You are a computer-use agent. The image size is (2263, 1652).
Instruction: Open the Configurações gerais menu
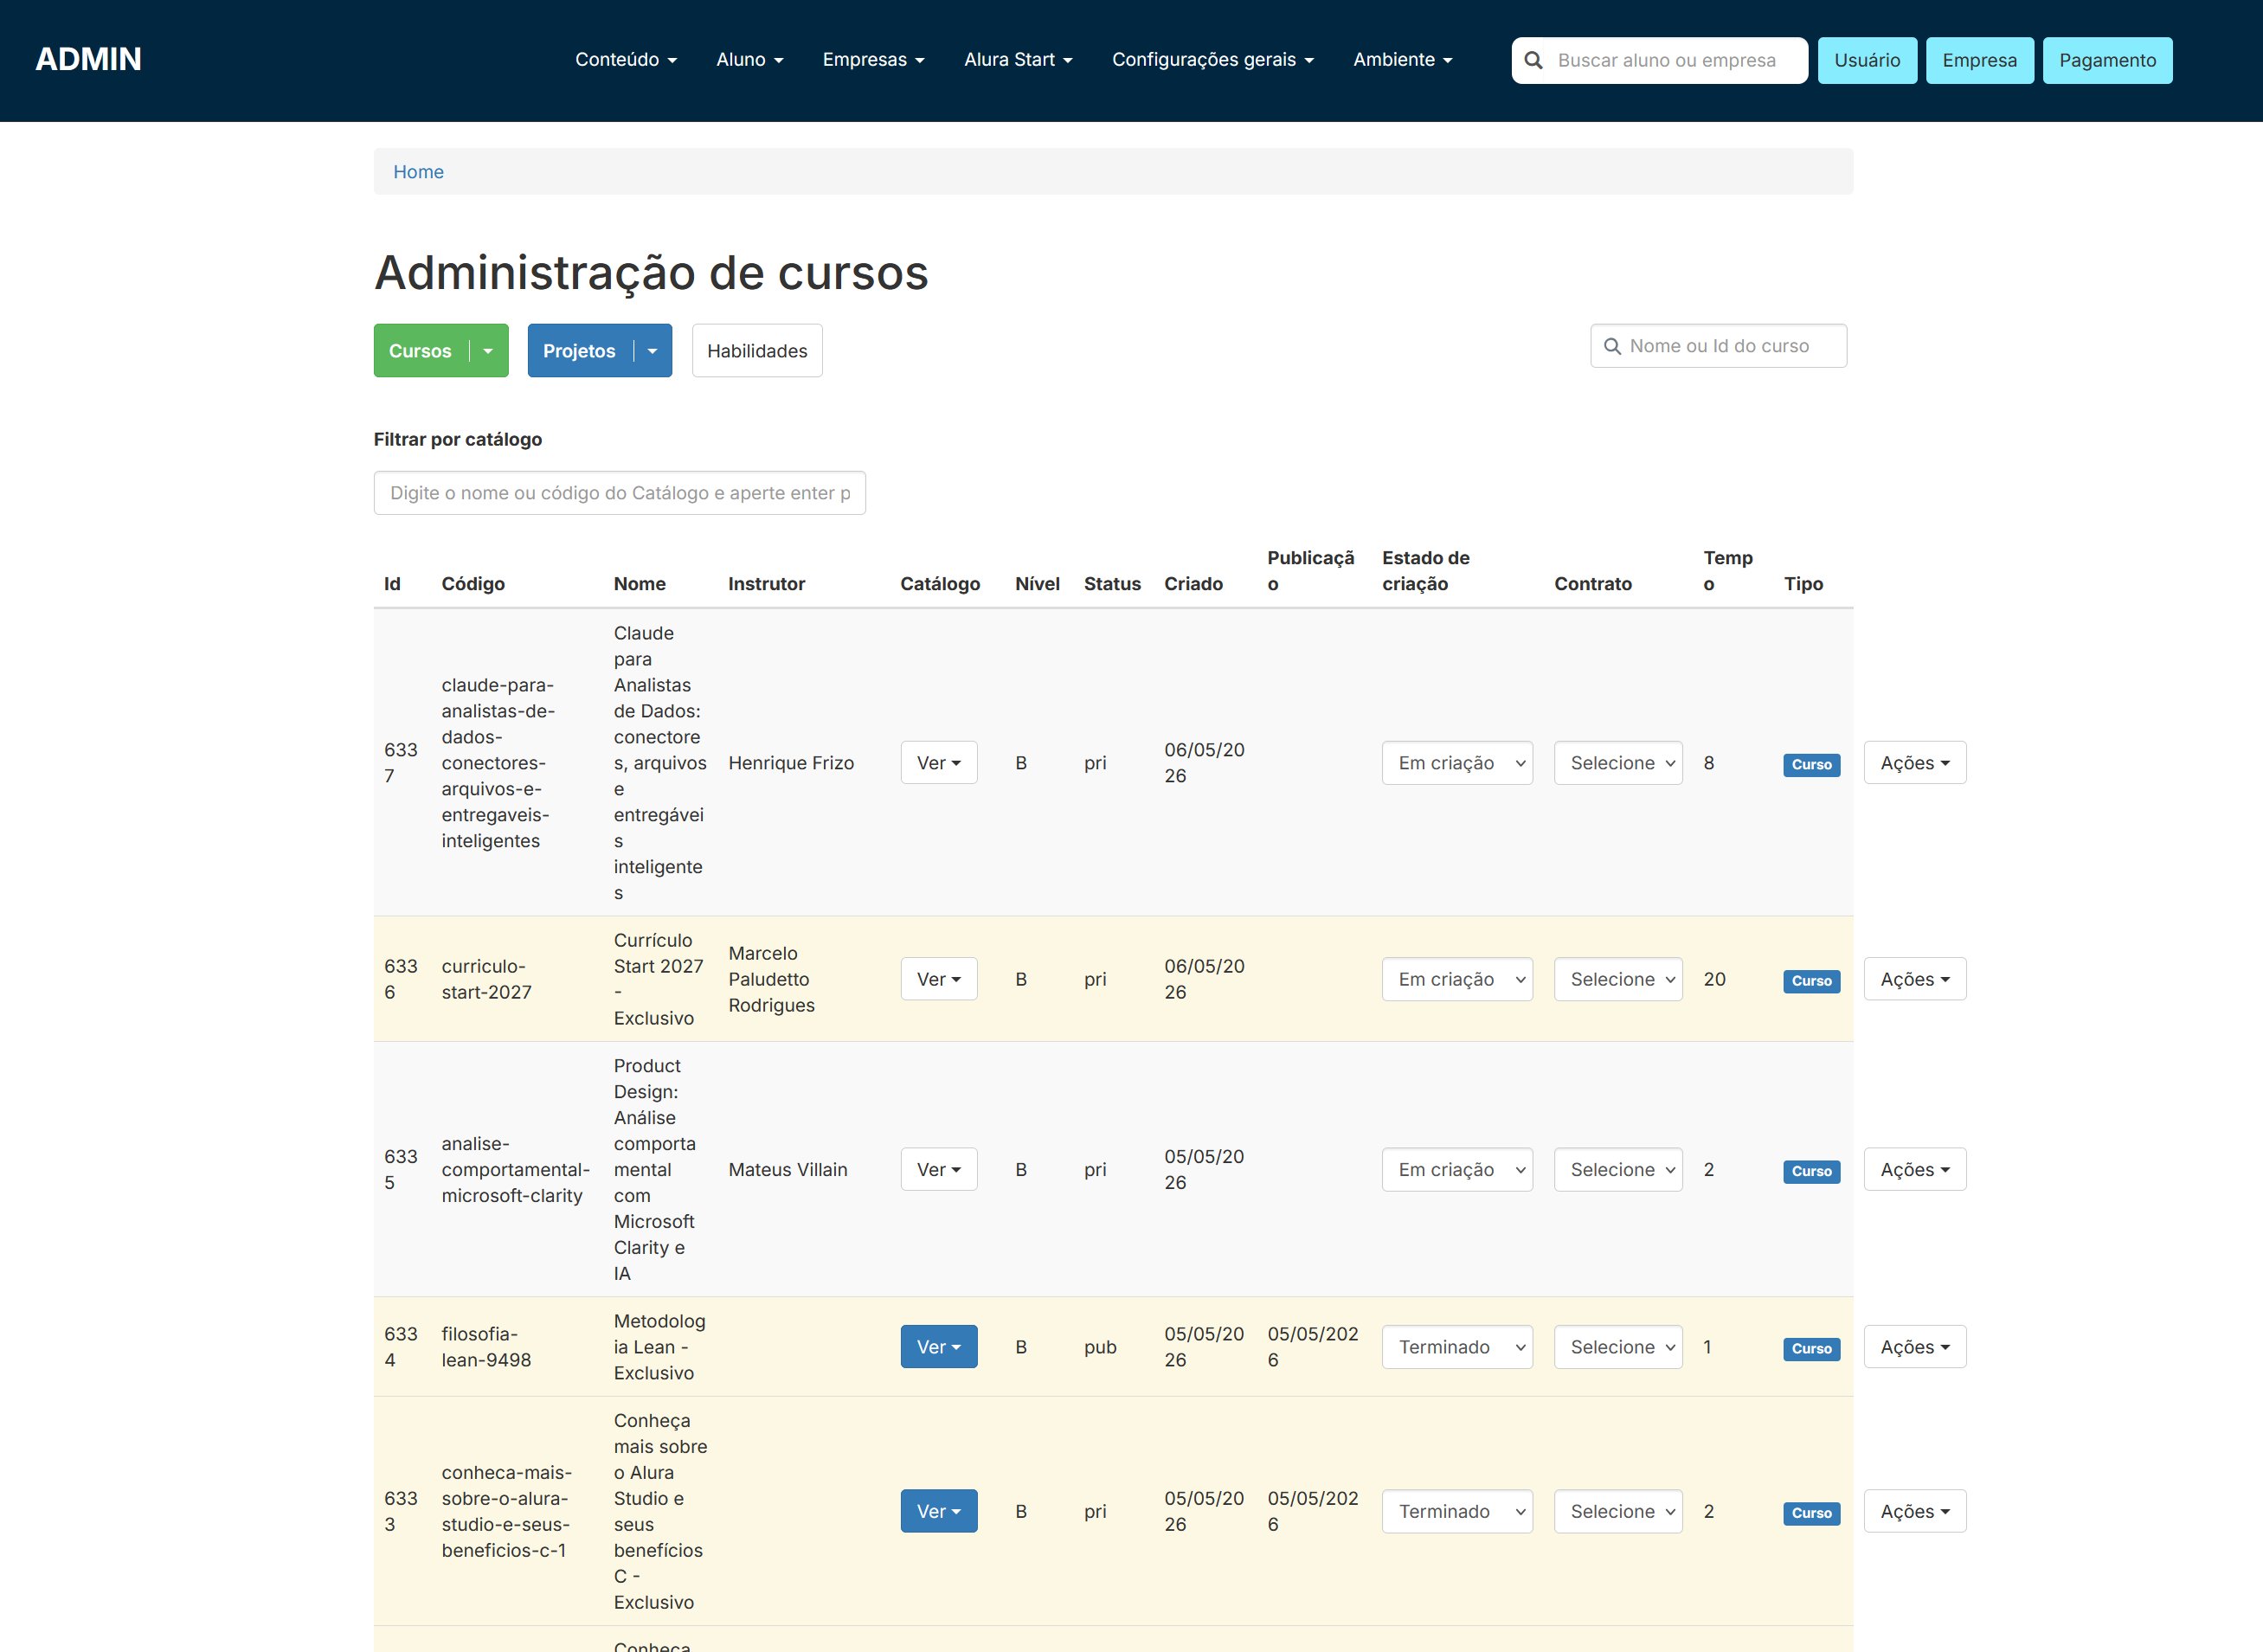pos(1213,60)
